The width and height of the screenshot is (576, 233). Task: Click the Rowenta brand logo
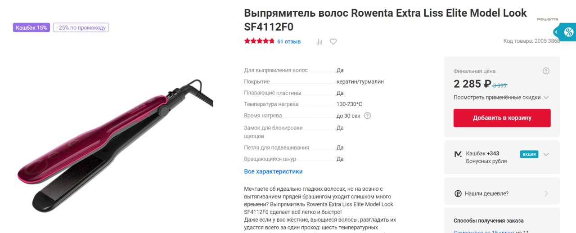pyautogui.click(x=547, y=19)
